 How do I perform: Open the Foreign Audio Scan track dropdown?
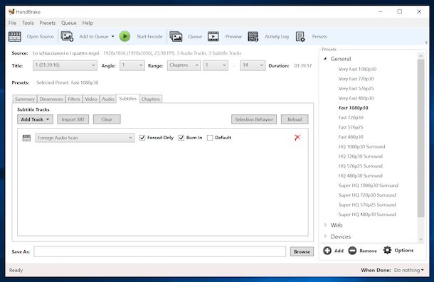(x=85, y=138)
